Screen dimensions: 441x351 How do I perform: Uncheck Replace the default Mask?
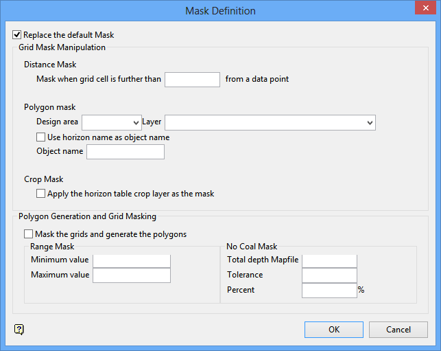pos(17,35)
